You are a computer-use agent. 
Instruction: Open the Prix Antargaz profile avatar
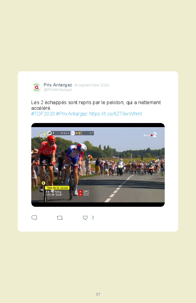(x=37, y=87)
